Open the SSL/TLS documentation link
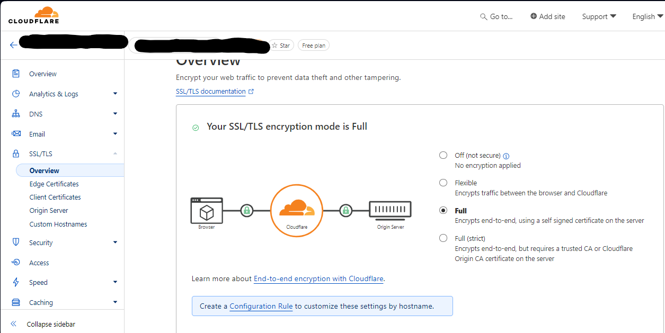 point(211,91)
